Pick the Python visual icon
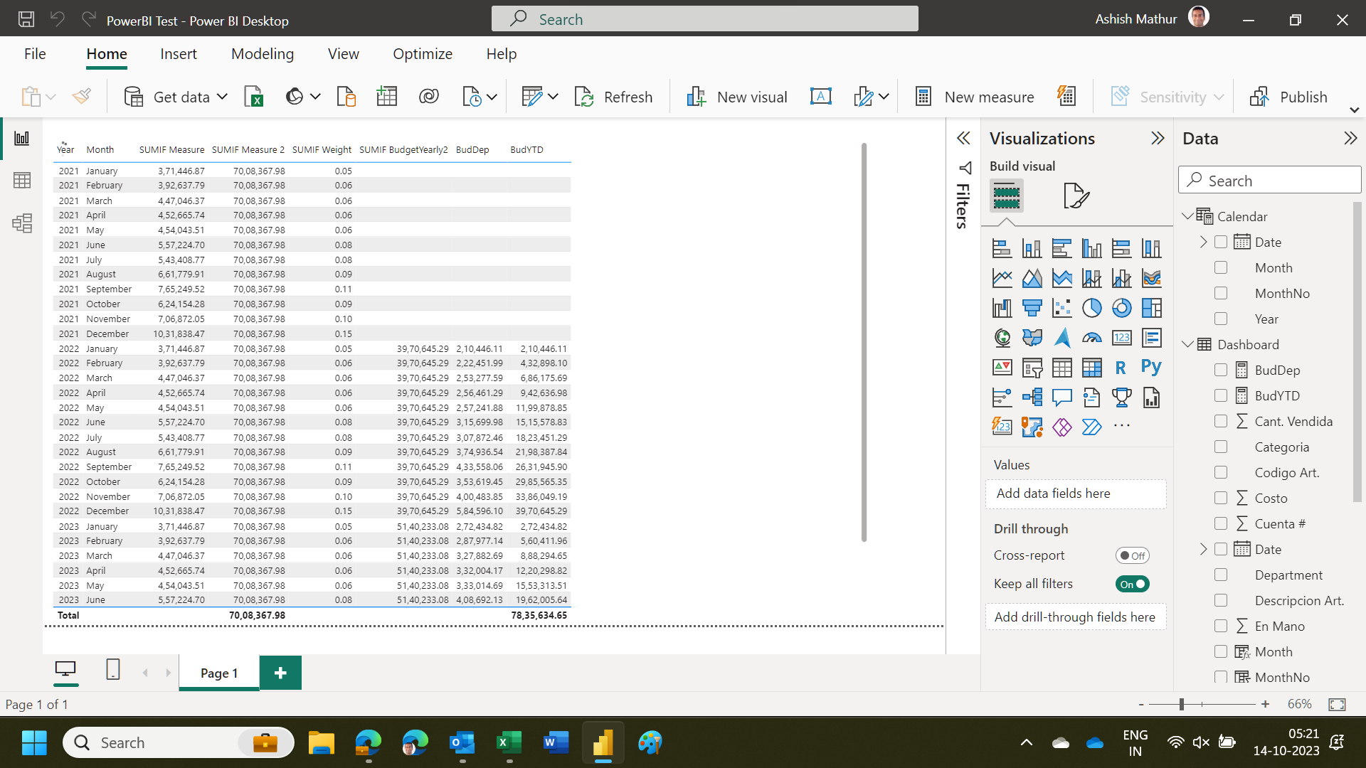 pos(1151,368)
